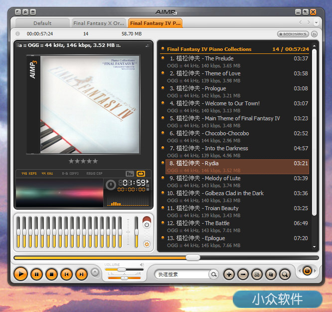The width and height of the screenshot is (332, 312).
Task: Adjust the preamp slider next to power button
Action: 137,232
